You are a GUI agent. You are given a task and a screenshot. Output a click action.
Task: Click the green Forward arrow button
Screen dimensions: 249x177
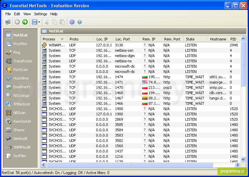pos(25,22)
